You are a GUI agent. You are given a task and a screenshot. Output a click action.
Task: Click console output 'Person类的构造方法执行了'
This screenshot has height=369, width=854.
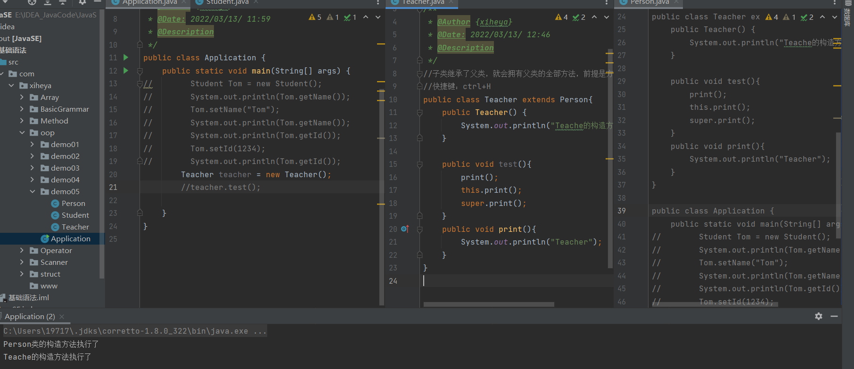51,344
